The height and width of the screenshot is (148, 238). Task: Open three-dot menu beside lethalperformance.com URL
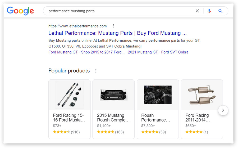(x=113, y=26)
